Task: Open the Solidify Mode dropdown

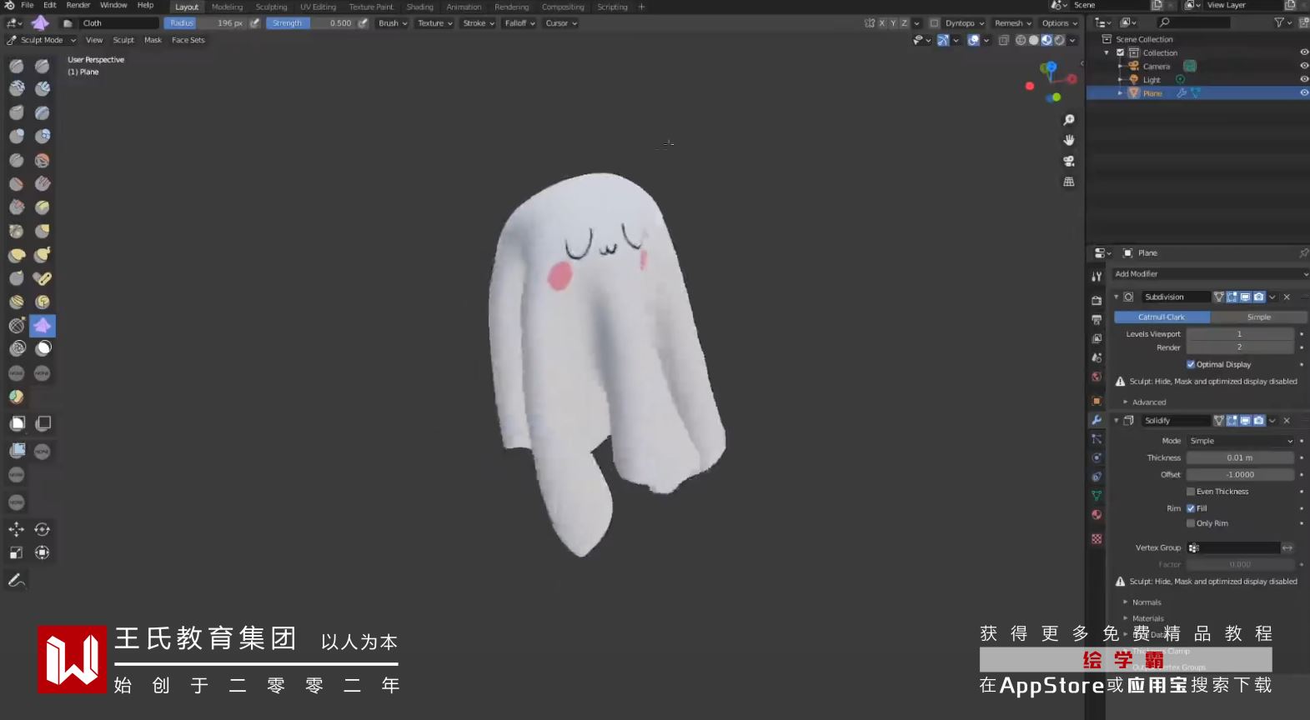Action: click(1241, 441)
